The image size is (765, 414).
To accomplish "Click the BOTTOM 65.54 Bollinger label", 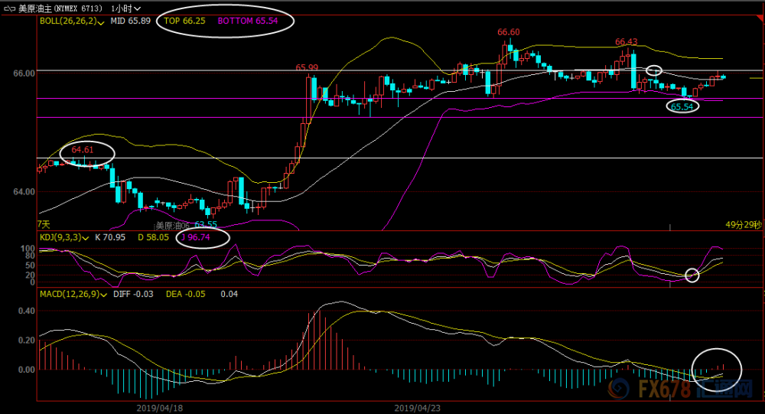I will (x=248, y=21).
